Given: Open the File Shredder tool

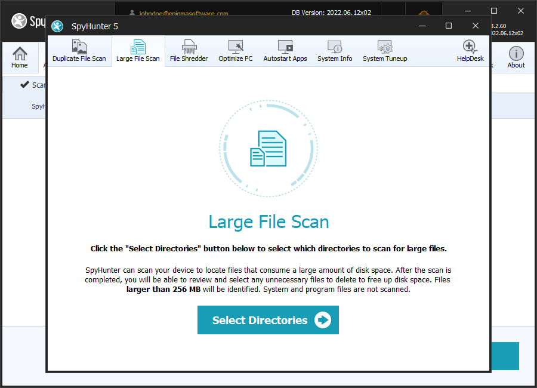Looking at the screenshot, I should tap(189, 51).
